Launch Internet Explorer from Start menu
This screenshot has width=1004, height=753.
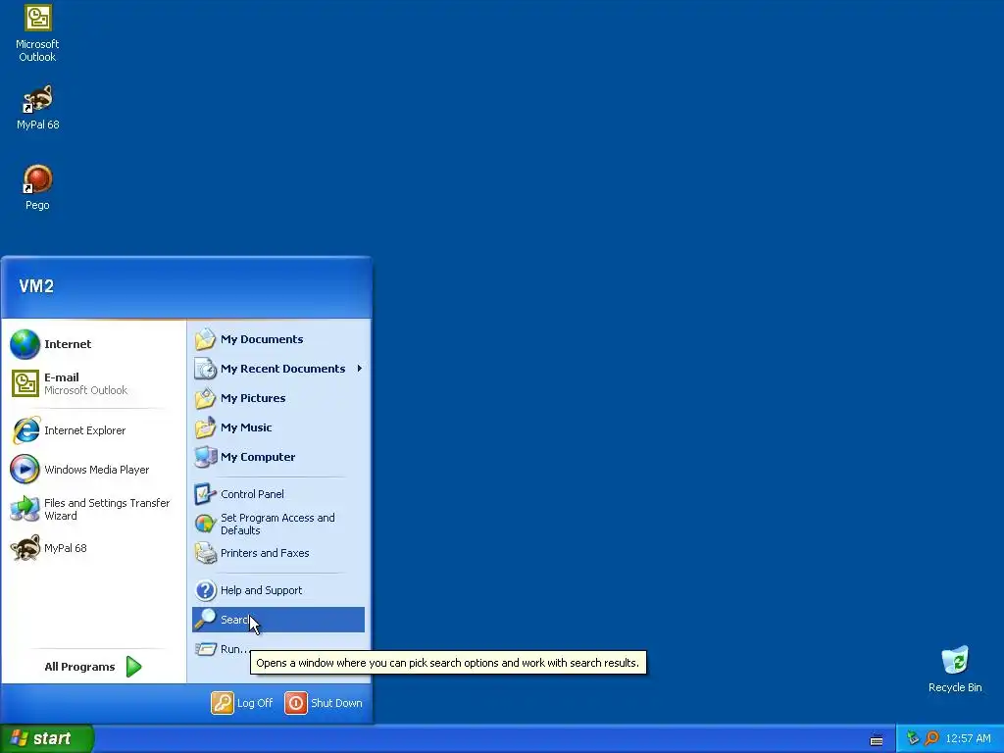click(93, 431)
